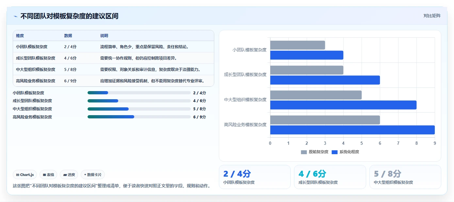Click the blue bar for 小团队模板复杂度
The height and width of the screenshot is (202, 454).
coord(307,55)
